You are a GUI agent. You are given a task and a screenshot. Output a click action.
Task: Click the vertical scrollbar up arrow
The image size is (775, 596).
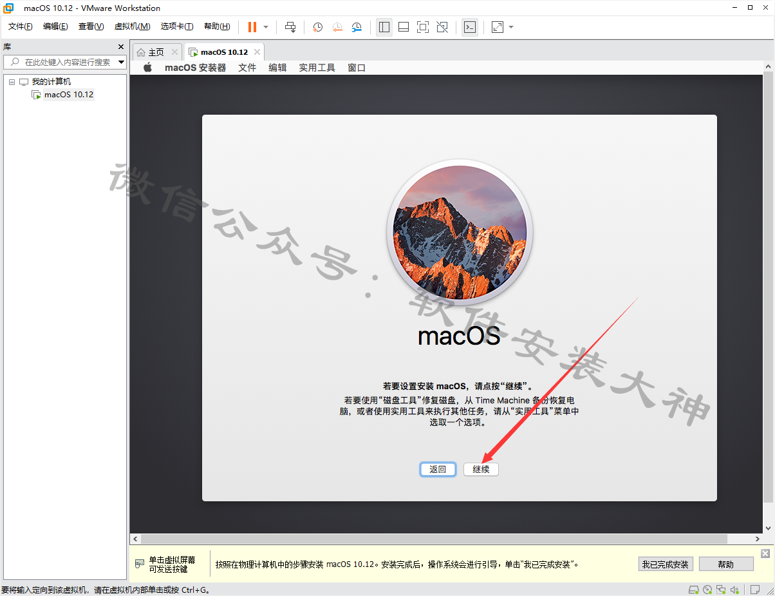pos(769,66)
